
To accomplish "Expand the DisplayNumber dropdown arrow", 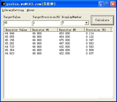I will pyautogui.click(x=86, y=23).
